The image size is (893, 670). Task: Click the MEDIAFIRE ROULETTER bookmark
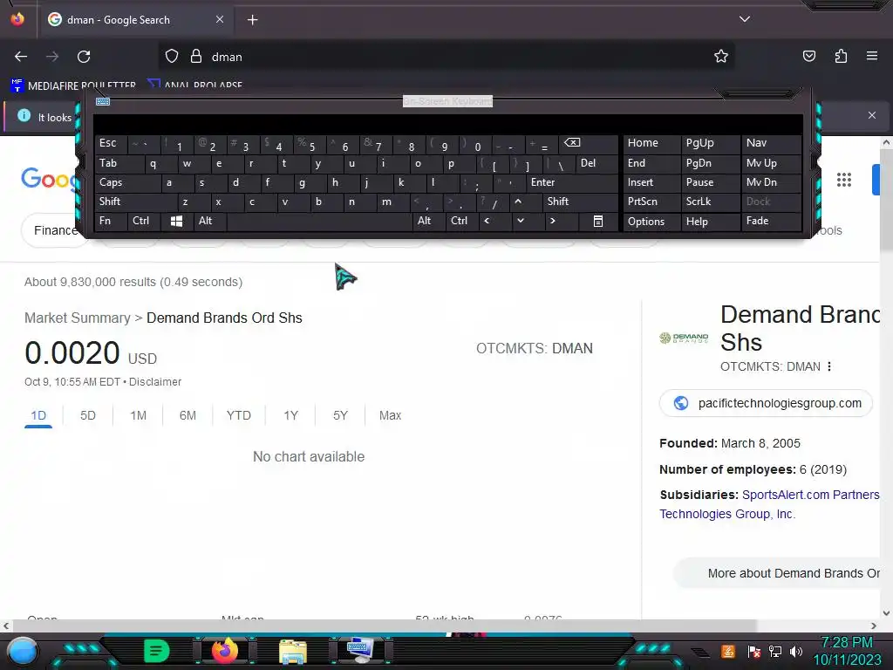(73, 85)
